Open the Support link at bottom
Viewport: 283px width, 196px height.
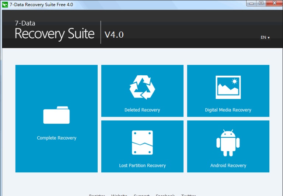point(141,195)
